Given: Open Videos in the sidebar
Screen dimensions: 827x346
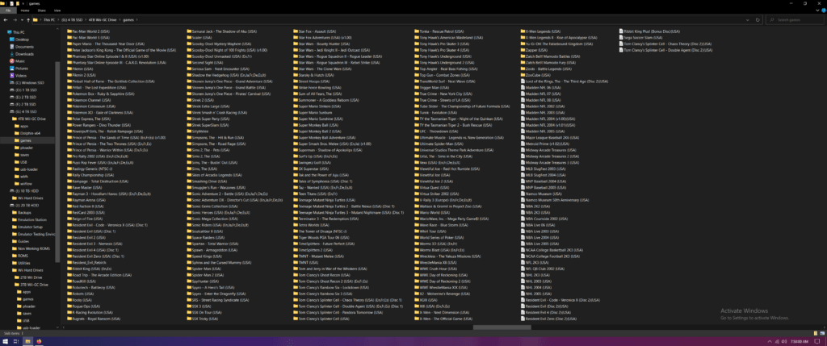Looking at the screenshot, I should (x=18, y=75).
